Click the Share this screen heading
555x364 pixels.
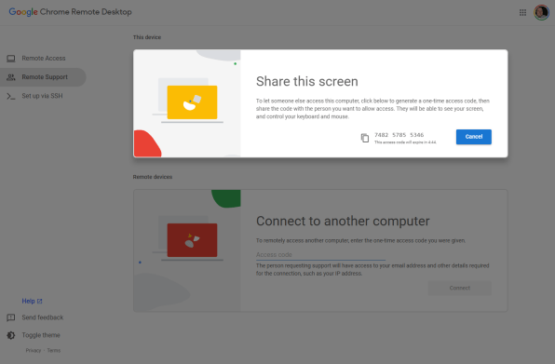coord(307,81)
